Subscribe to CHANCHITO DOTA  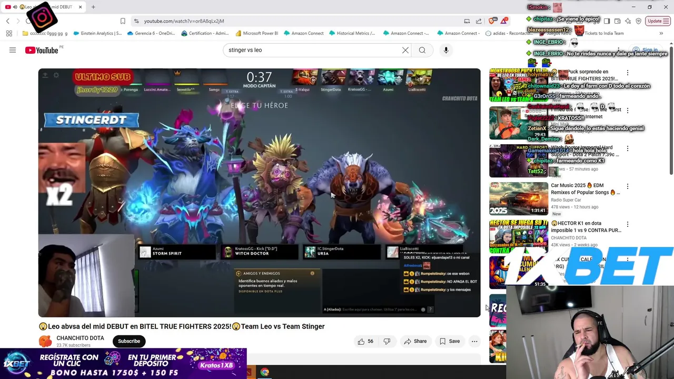coord(129,341)
